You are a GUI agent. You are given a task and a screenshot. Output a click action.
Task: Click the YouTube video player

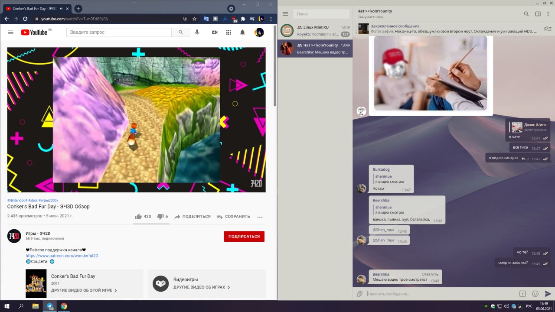click(136, 120)
